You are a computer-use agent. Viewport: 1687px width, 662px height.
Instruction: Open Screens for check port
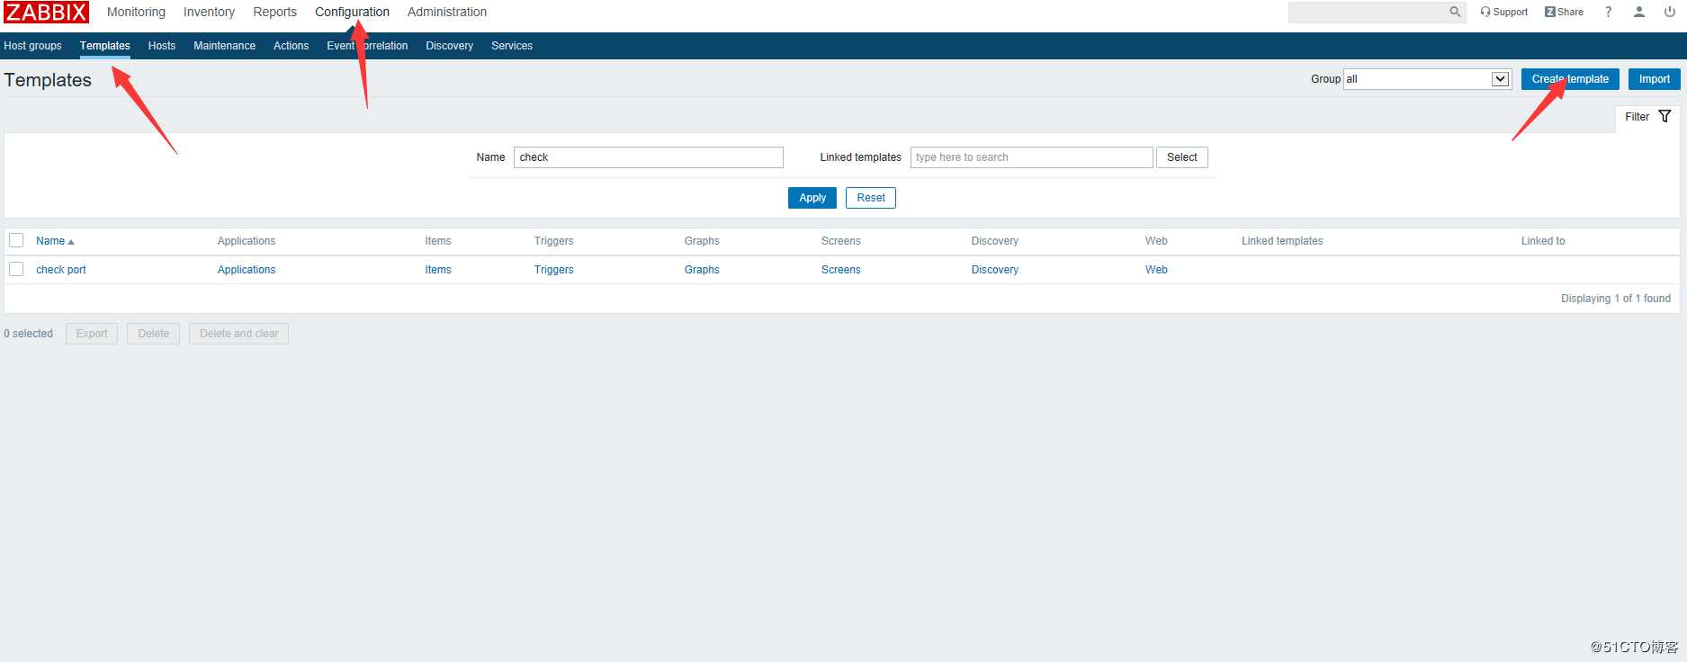(840, 270)
